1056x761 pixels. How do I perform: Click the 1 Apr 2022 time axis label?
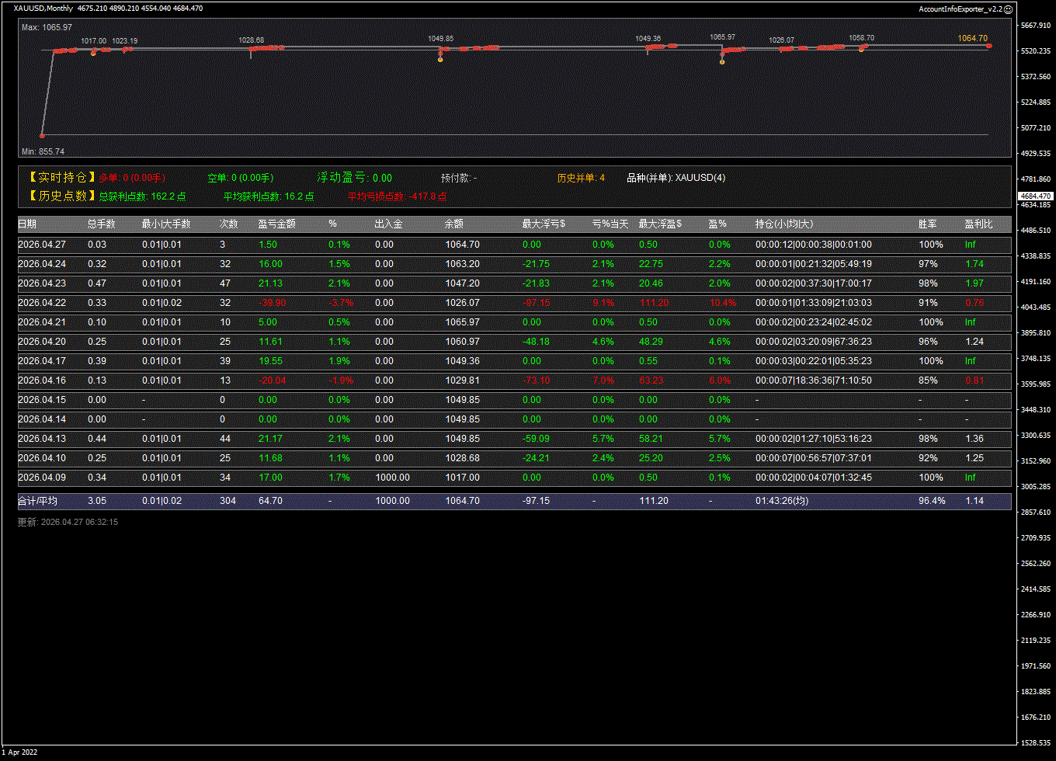point(19,752)
